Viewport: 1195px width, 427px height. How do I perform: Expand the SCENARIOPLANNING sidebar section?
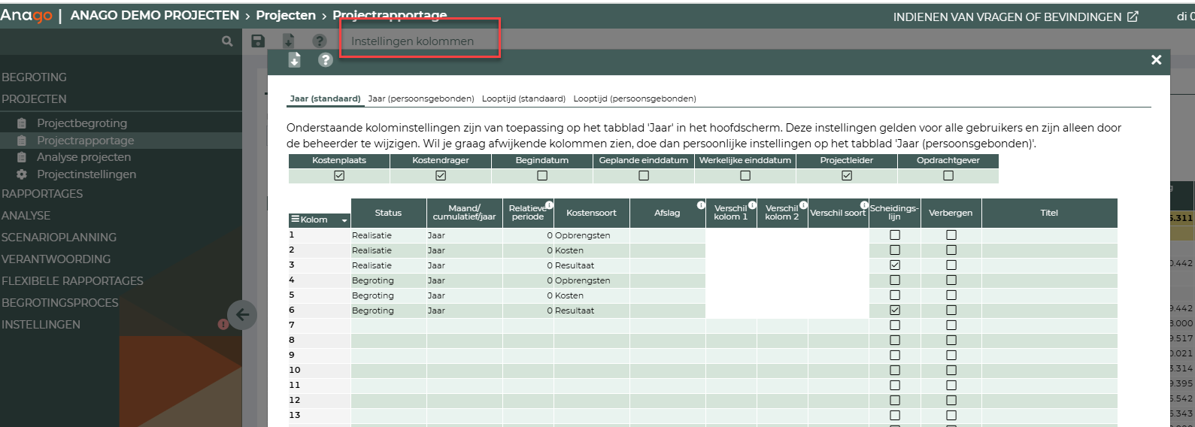[59, 238]
